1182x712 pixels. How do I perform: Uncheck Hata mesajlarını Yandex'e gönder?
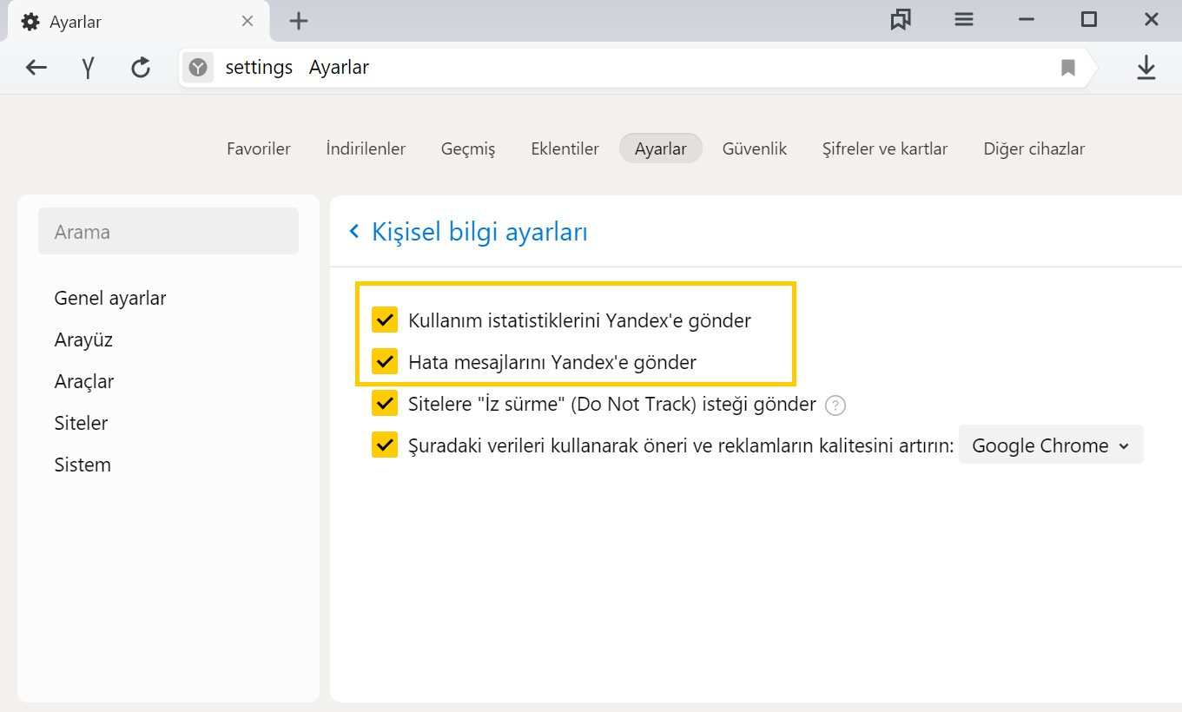click(385, 361)
